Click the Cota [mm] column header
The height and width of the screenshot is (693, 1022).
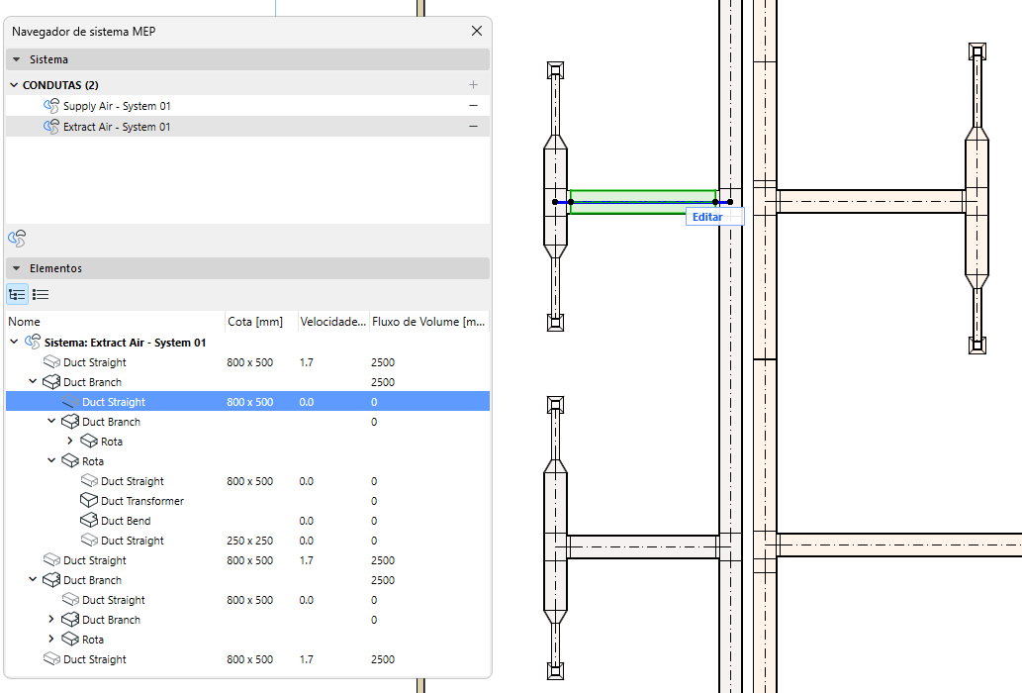tap(255, 322)
